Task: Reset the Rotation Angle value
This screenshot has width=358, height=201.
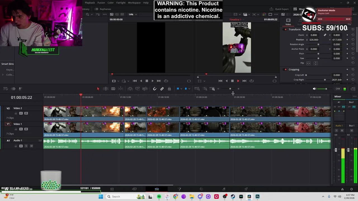Action: (353, 44)
